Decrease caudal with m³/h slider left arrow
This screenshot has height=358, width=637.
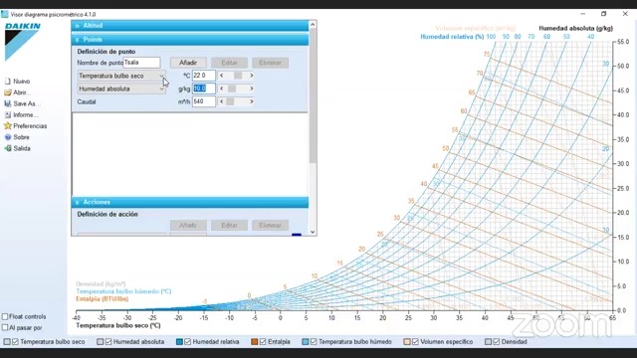[221, 101]
